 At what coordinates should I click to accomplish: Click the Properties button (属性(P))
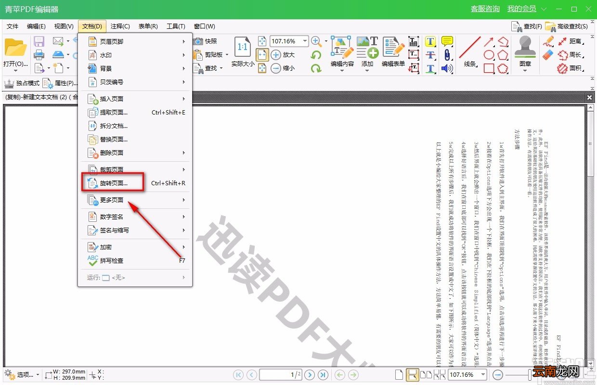point(61,83)
